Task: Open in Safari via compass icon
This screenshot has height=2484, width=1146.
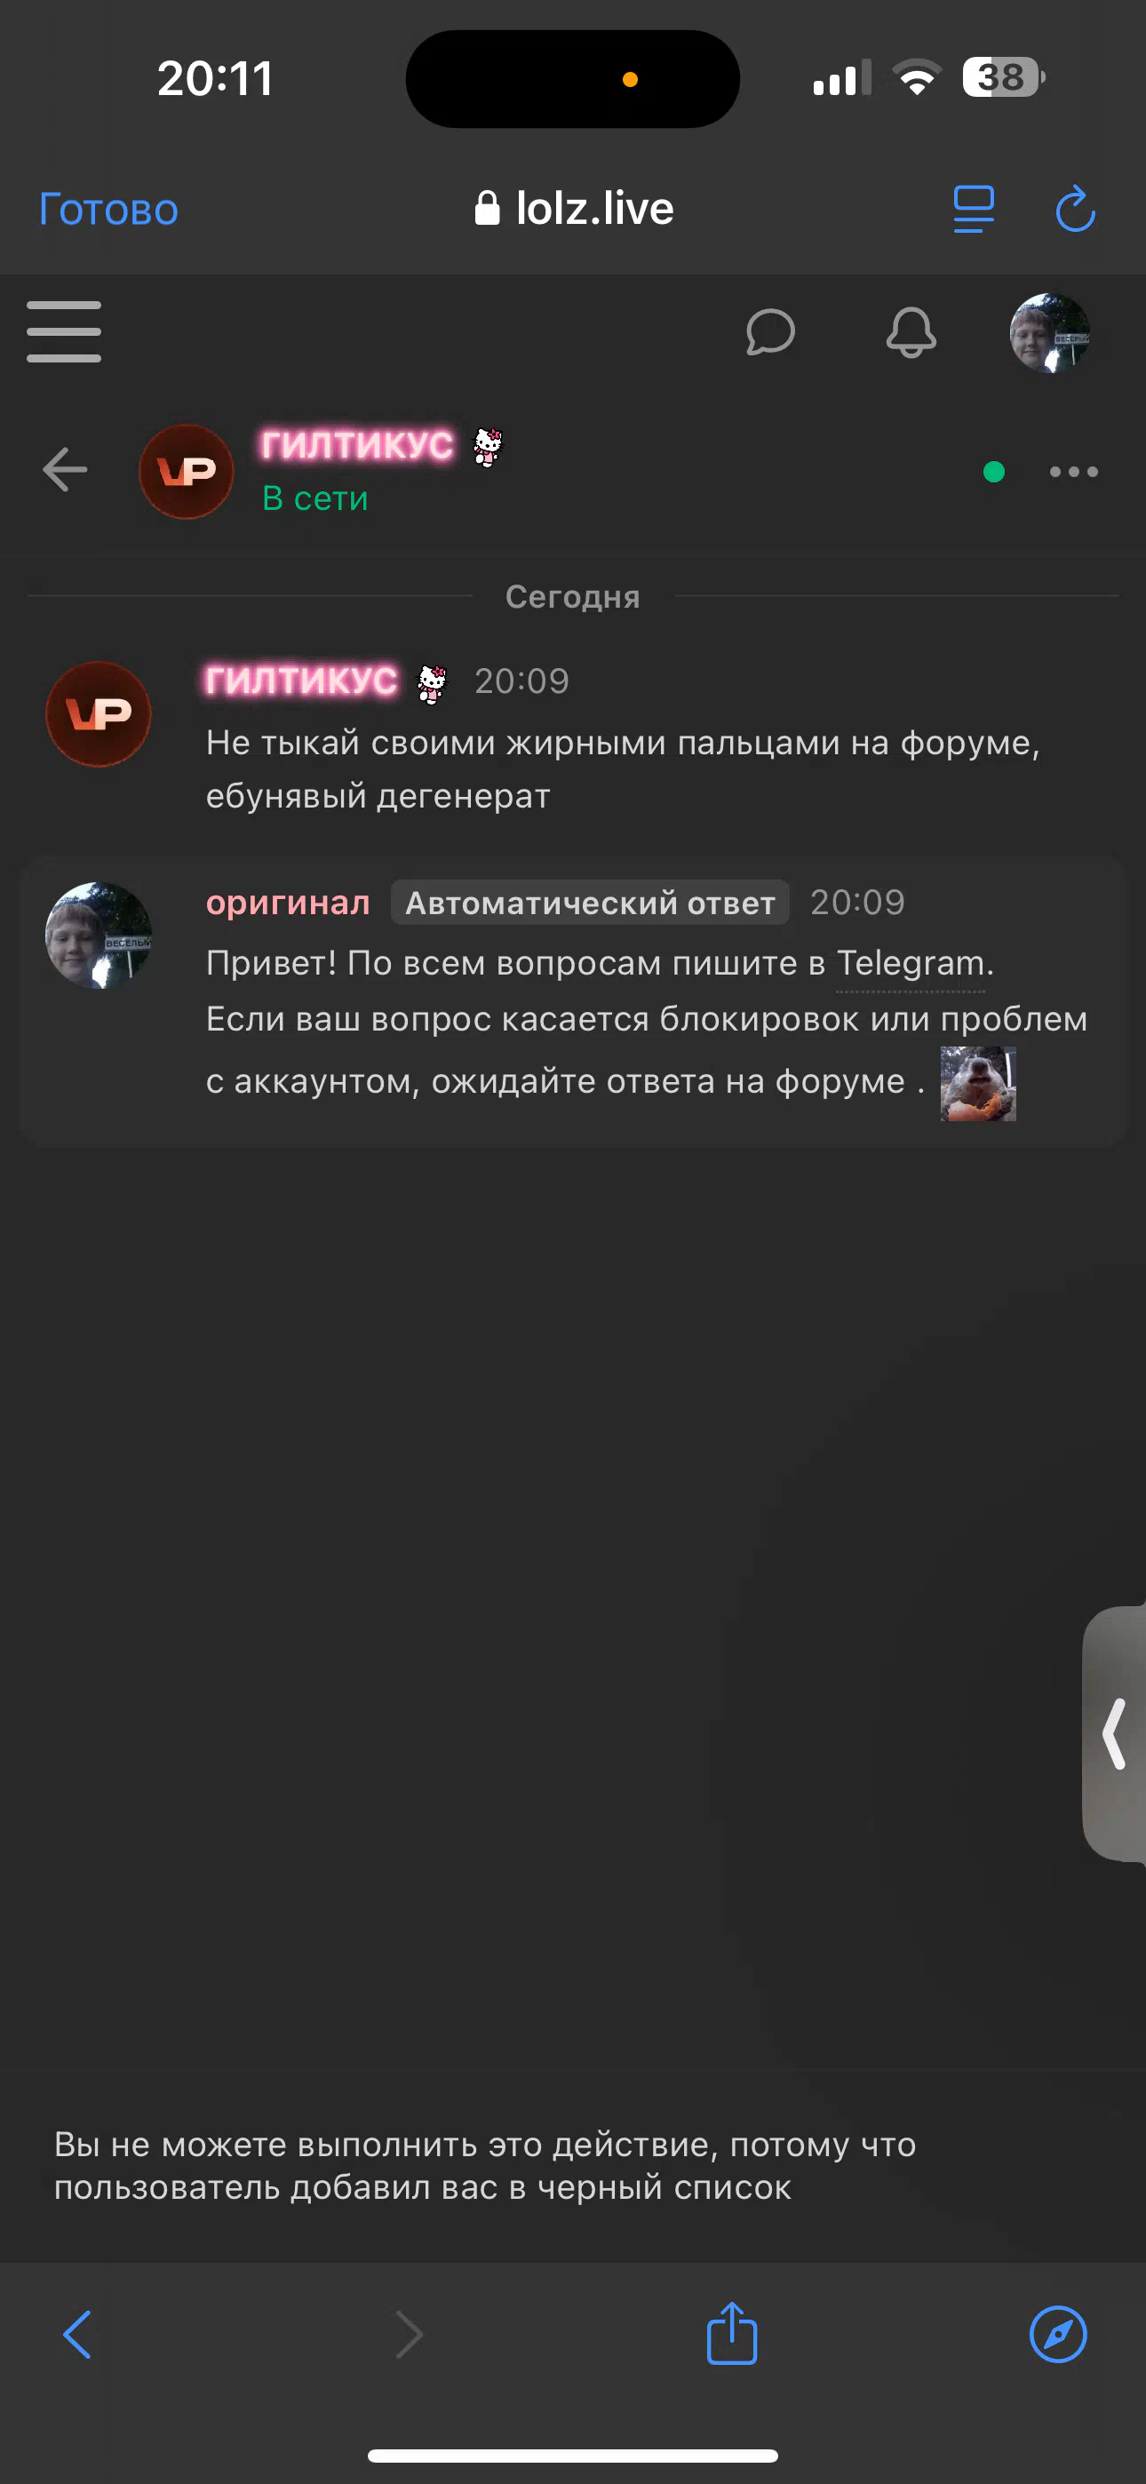Action: 1058,2335
